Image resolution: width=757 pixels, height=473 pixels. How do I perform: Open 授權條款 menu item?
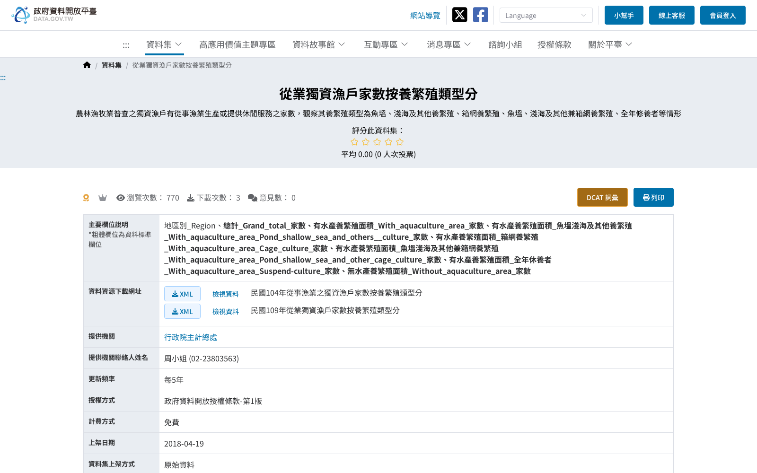point(555,44)
